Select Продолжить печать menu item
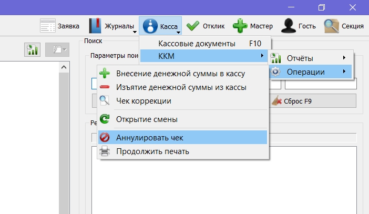This screenshot has height=214, width=369. pyautogui.click(x=182, y=151)
